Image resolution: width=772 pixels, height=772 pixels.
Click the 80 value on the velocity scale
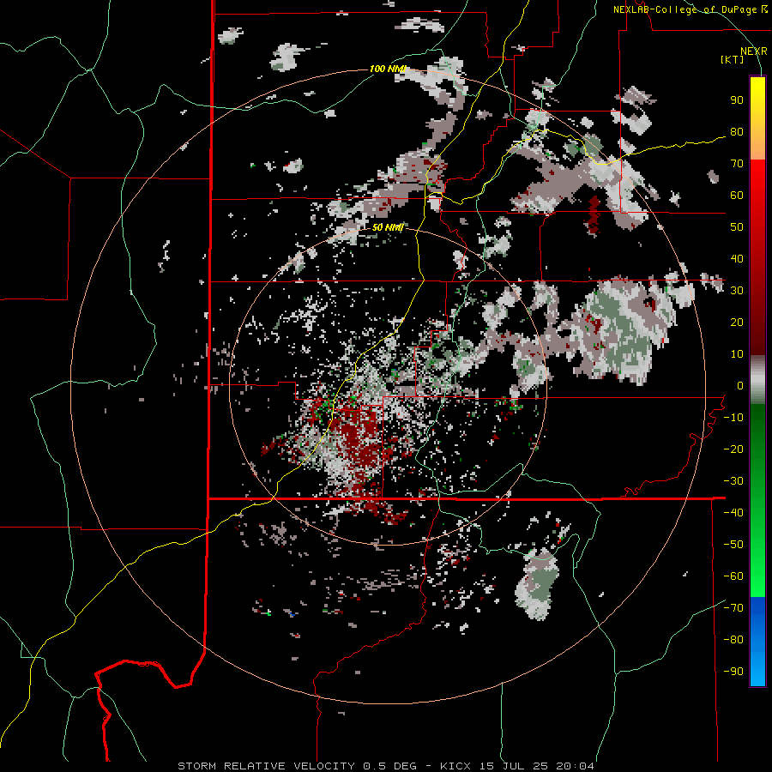pos(737,132)
